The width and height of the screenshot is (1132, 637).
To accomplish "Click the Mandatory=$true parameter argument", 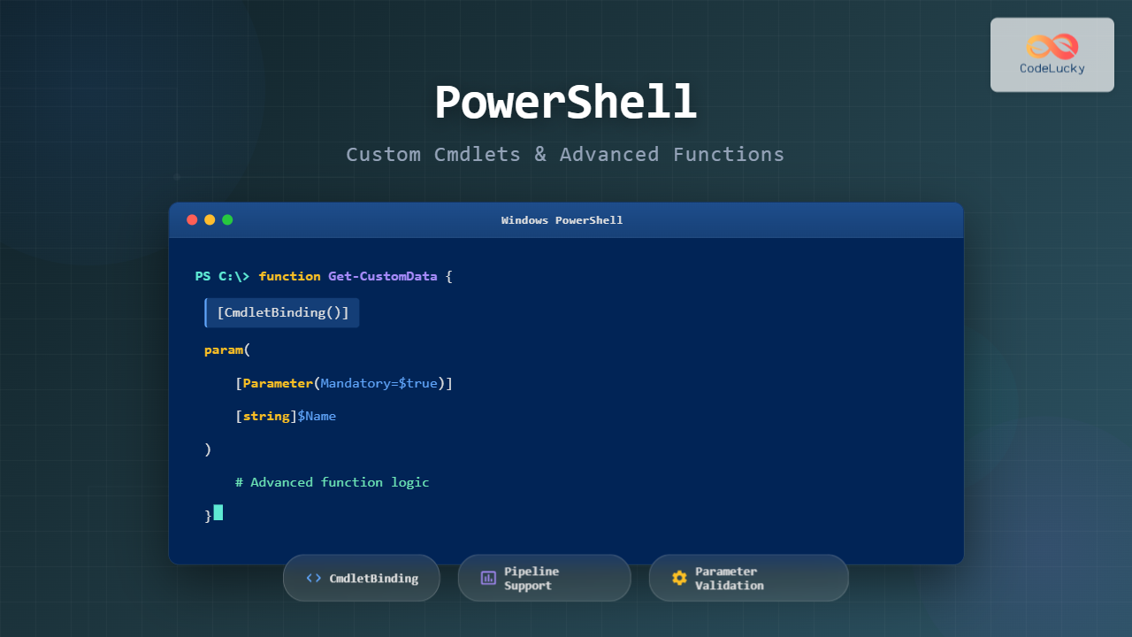I will pyautogui.click(x=379, y=383).
